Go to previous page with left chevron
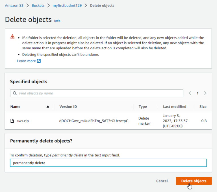Viewport: 217px width, 192px height. (x=190, y=93)
